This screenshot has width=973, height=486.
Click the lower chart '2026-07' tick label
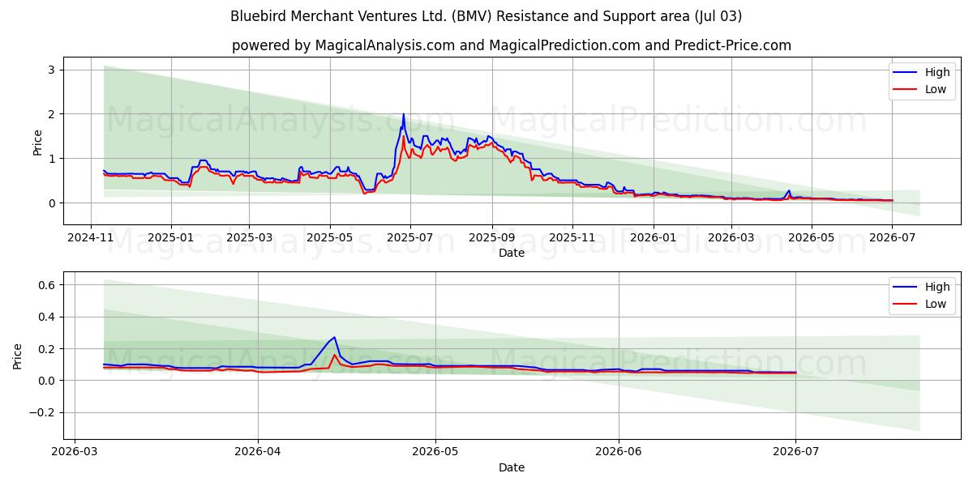coord(795,452)
